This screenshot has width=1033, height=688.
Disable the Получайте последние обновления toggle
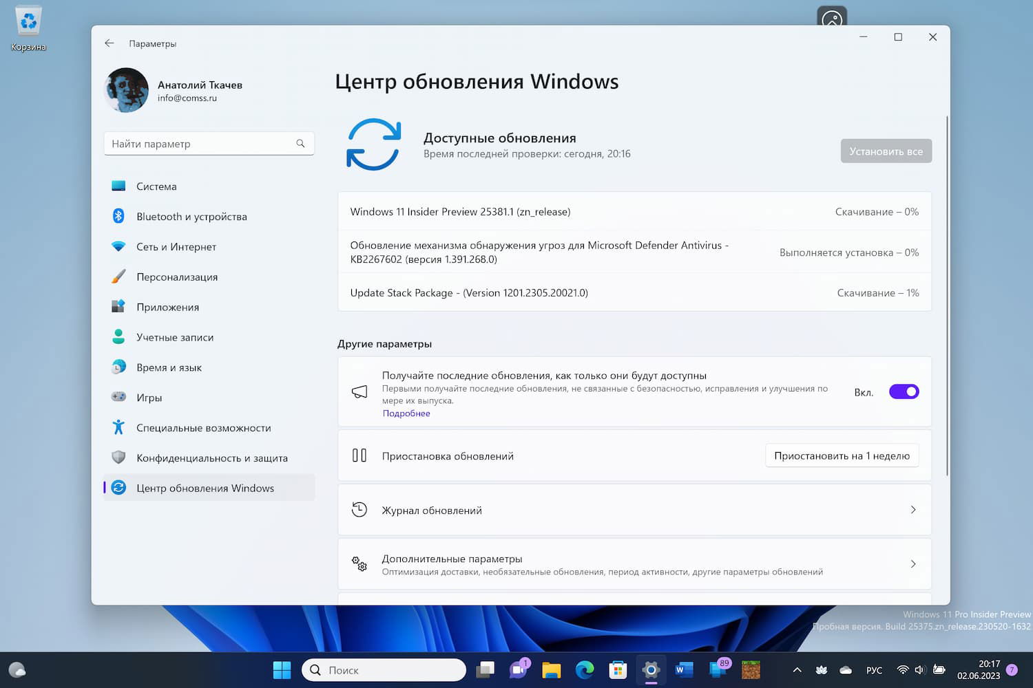[x=904, y=391]
